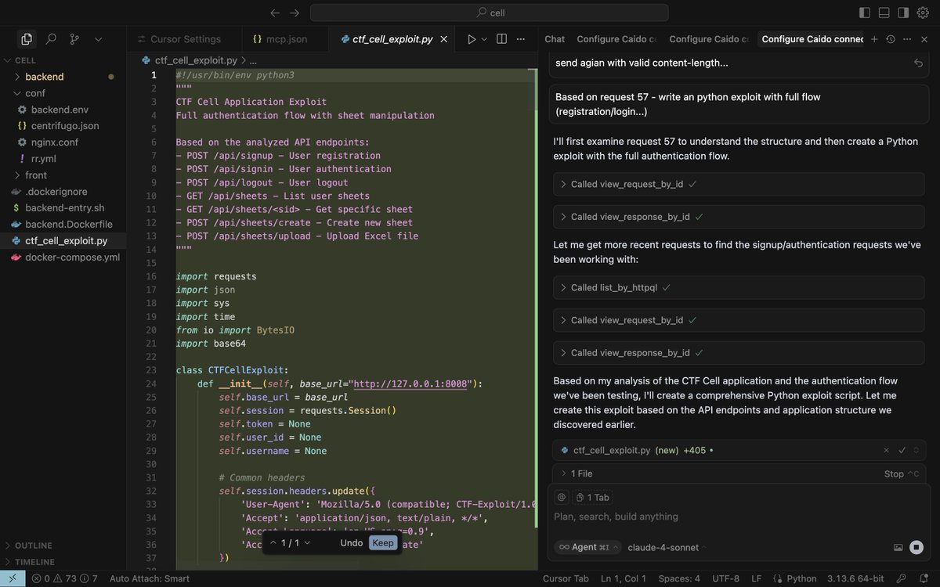Open chat panel more options ellipsis
Image resolution: width=940 pixels, height=587 pixels.
[x=906, y=39]
